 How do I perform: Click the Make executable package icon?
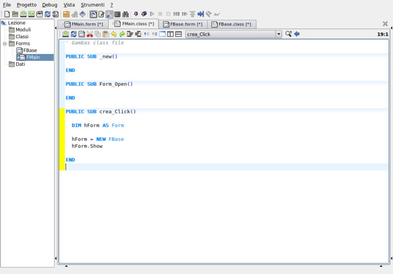66,14
